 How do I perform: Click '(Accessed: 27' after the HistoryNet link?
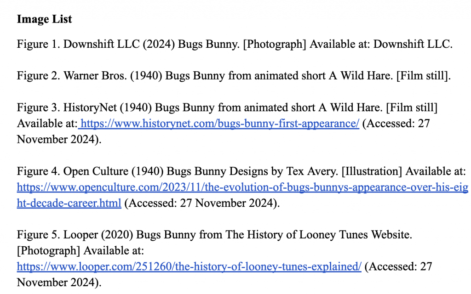tap(396, 124)
